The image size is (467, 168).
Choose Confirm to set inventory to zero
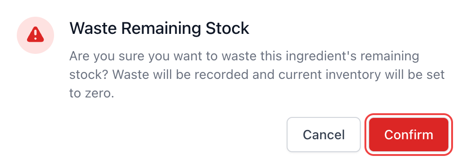pyautogui.click(x=409, y=135)
